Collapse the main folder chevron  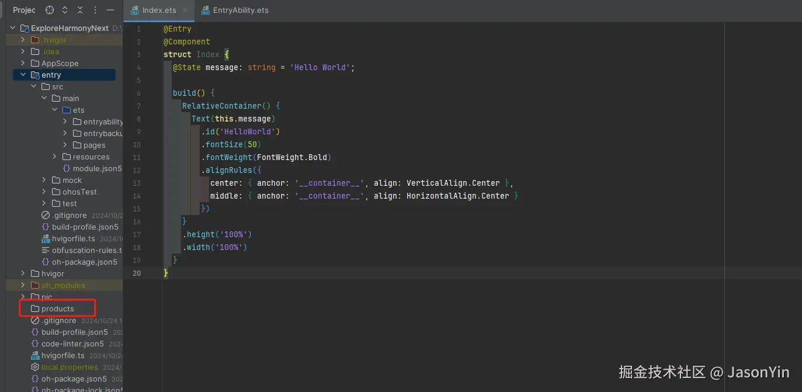pos(44,98)
